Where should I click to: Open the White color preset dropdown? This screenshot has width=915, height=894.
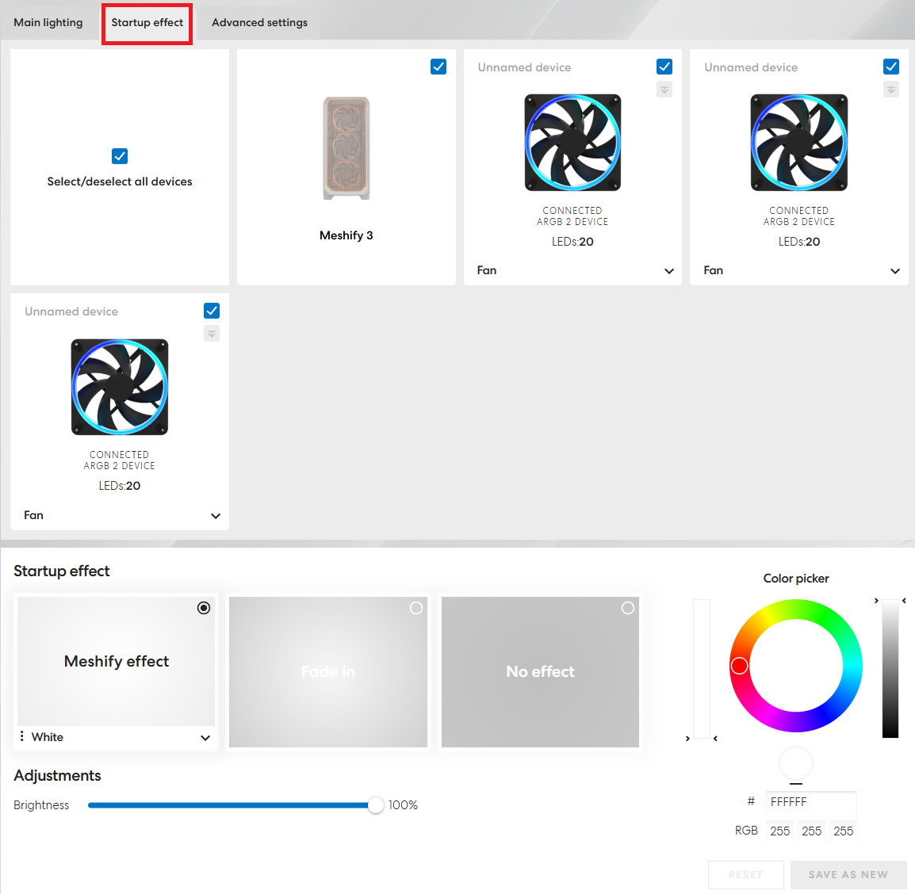click(x=205, y=738)
